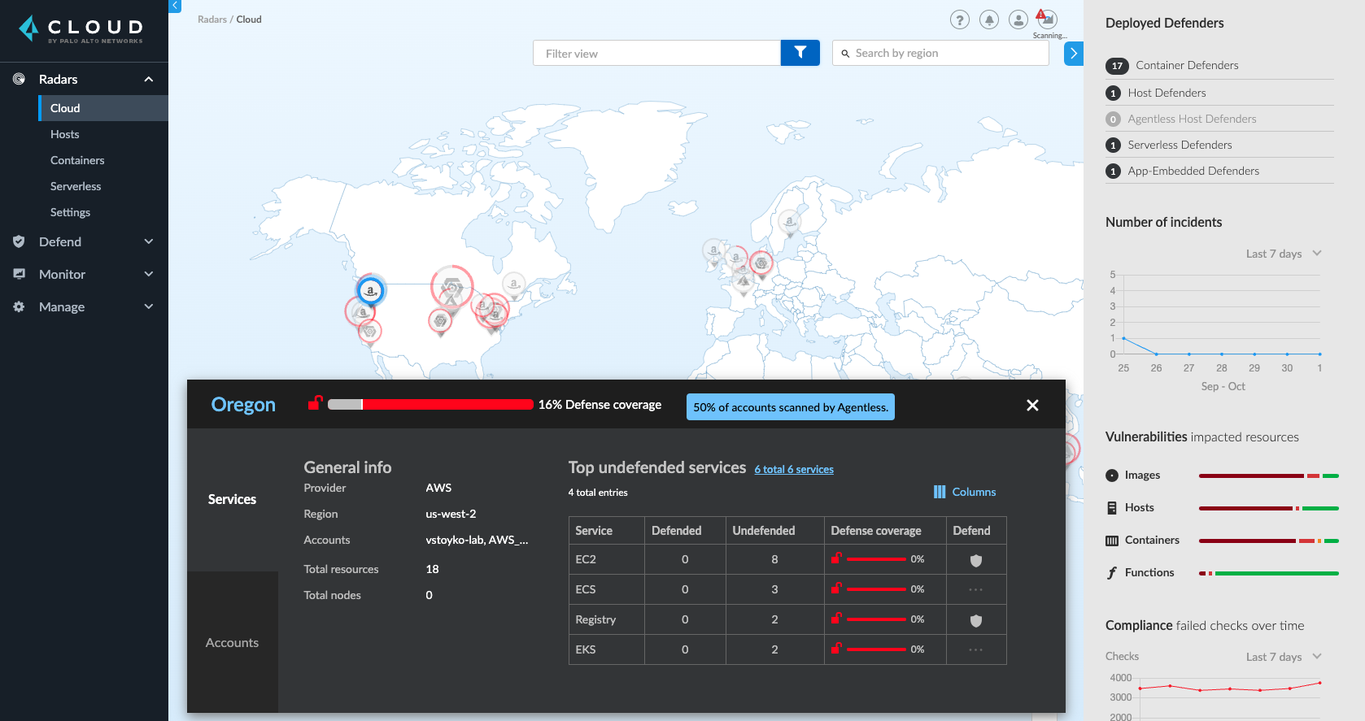Sort by the Defended column header

click(x=685, y=531)
